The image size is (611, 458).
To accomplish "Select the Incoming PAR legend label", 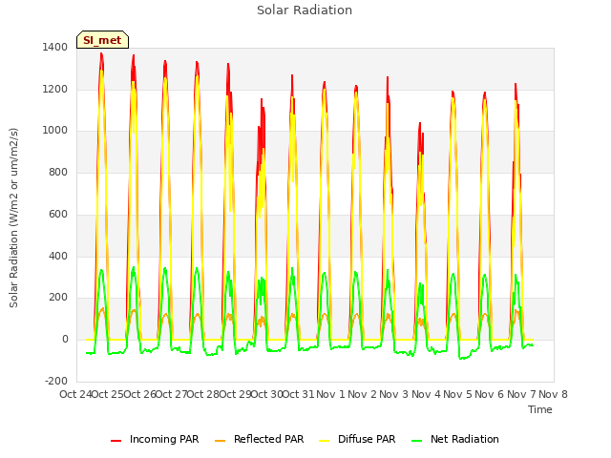I will (164, 439).
